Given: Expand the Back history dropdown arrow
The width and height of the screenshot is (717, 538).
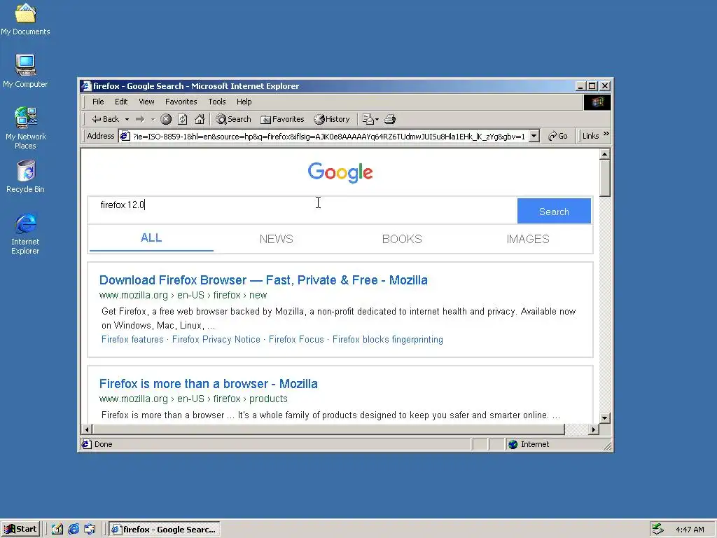Looking at the screenshot, I should 127,119.
